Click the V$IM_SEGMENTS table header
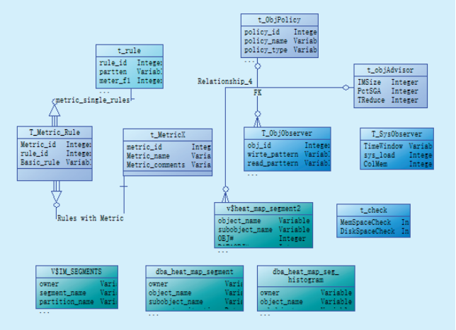Screen dimensions: 456x330 pyautogui.click(x=76, y=271)
